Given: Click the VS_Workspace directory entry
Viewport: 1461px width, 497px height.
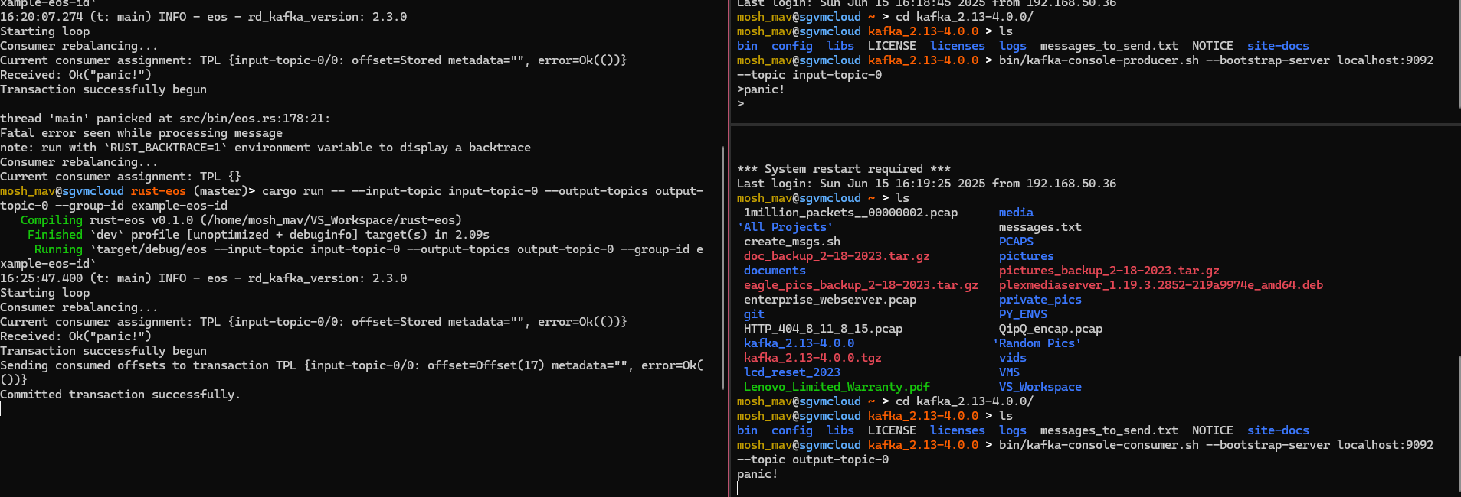Looking at the screenshot, I should click(x=1040, y=387).
